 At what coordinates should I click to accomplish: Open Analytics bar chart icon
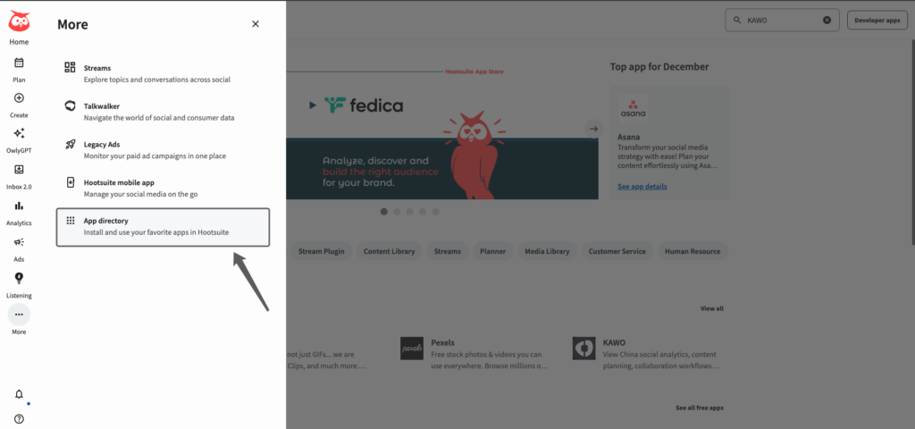(x=19, y=206)
